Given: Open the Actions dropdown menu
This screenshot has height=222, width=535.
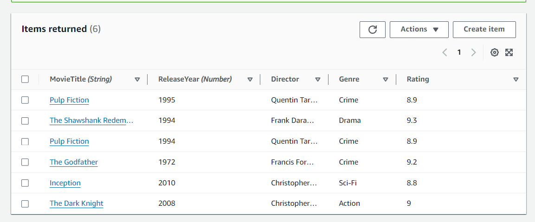Looking at the screenshot, I should 419,30.
